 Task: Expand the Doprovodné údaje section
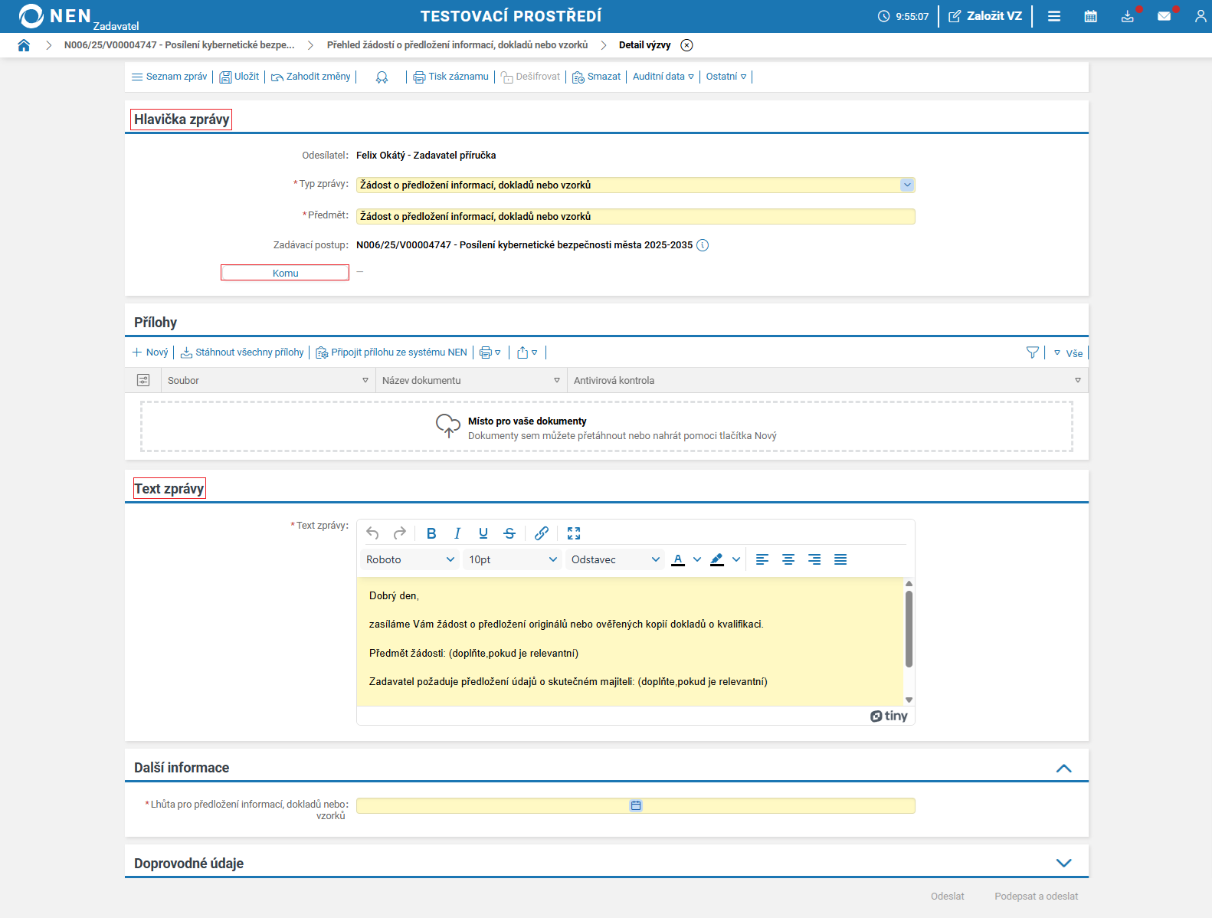[1063, 863]
